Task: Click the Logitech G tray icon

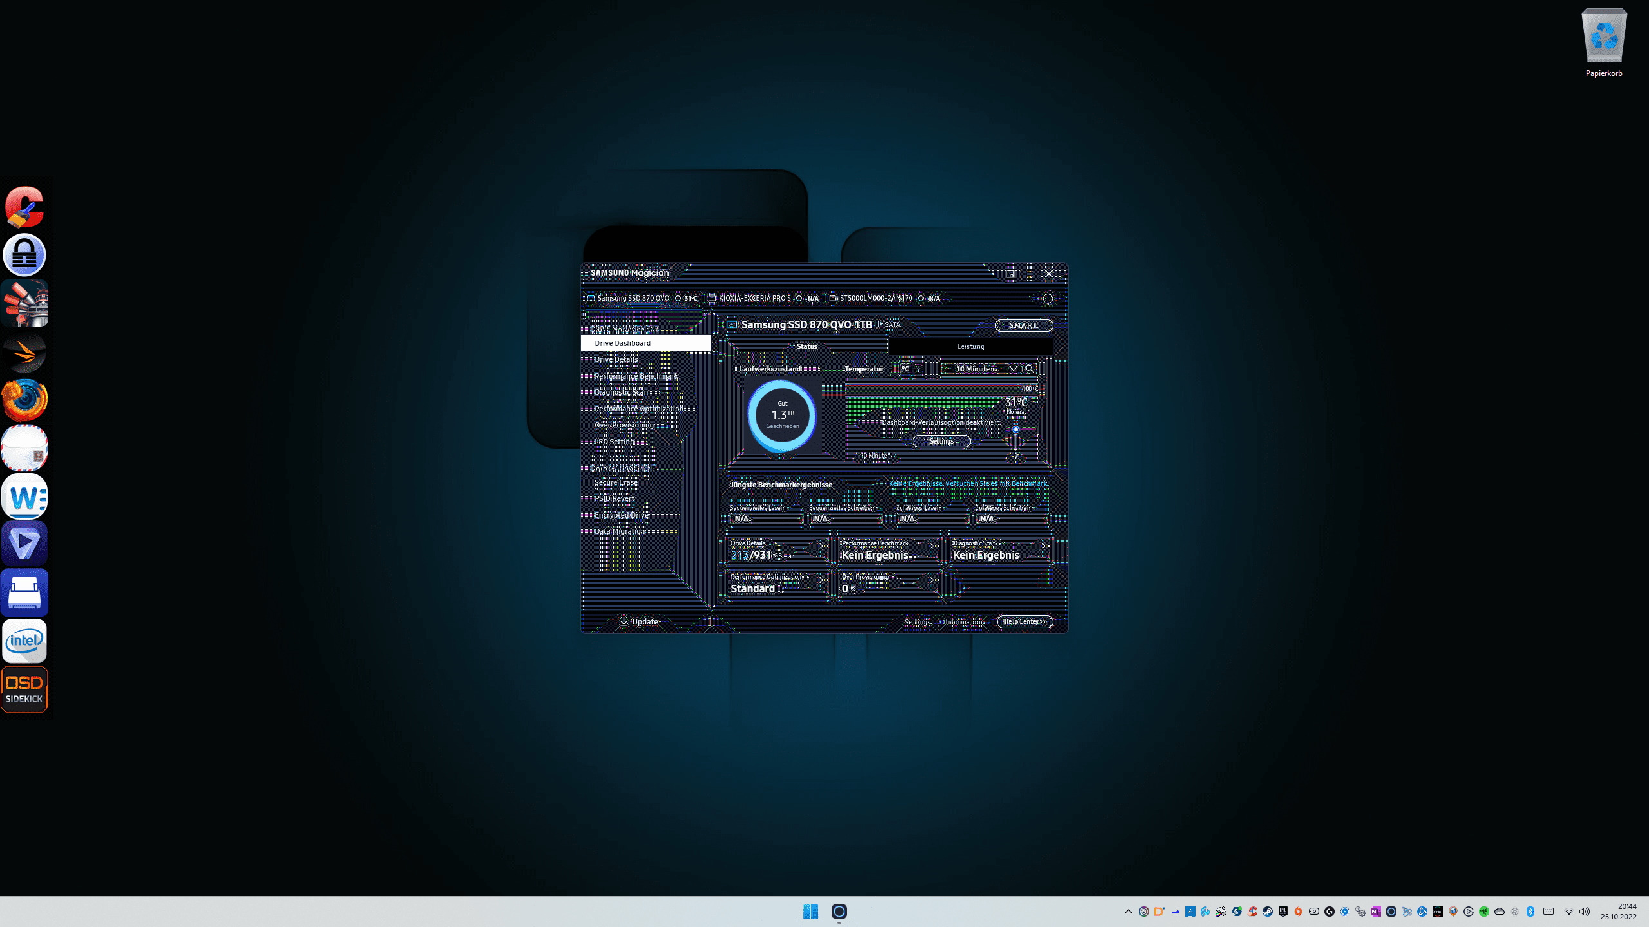Action: (x=1330, y=912)
